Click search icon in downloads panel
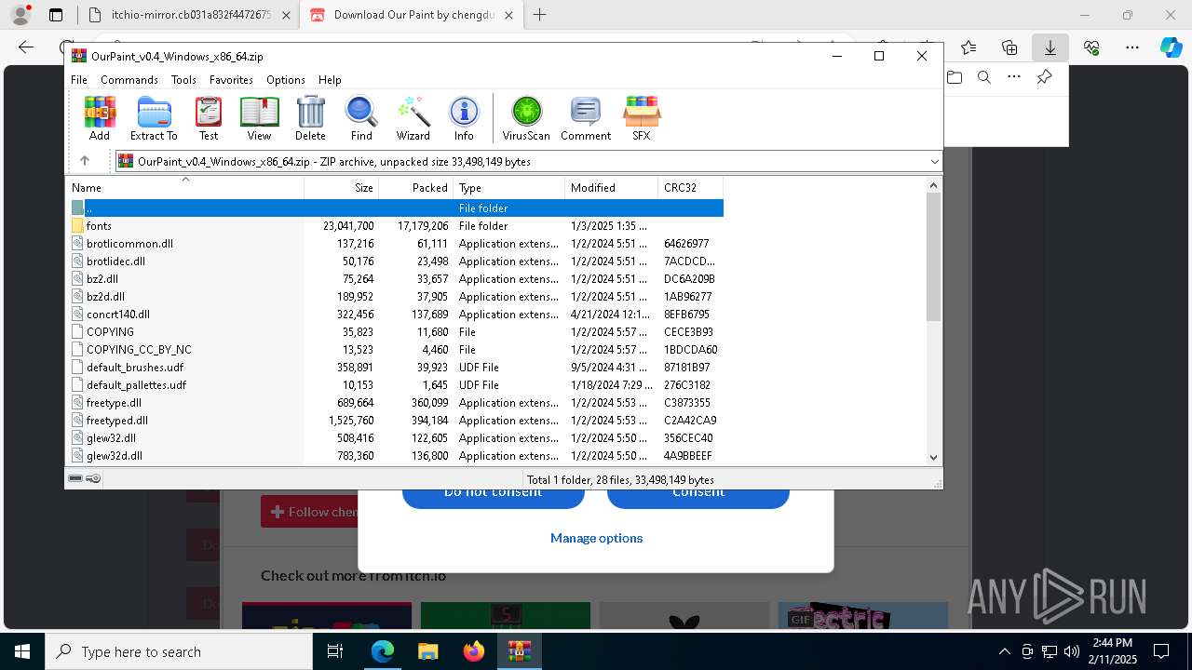 pos(984,77)
